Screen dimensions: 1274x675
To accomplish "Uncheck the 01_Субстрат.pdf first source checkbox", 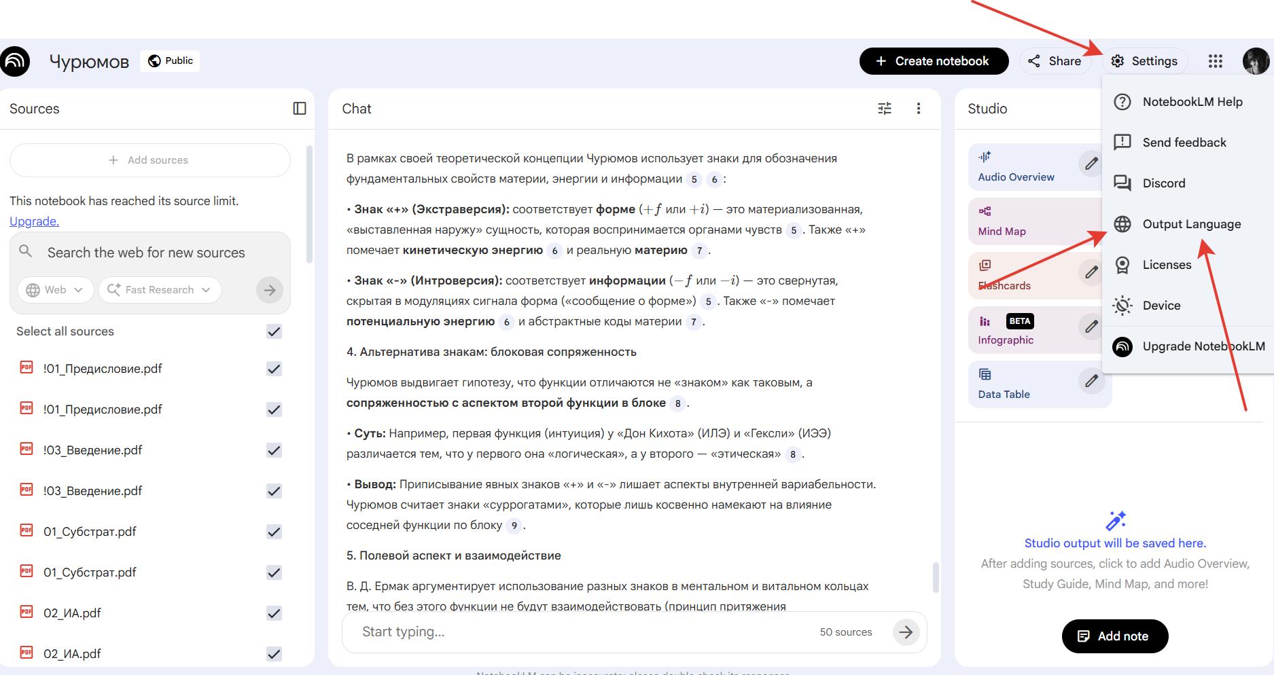I will pyautogui.click(x=274, y=532).
